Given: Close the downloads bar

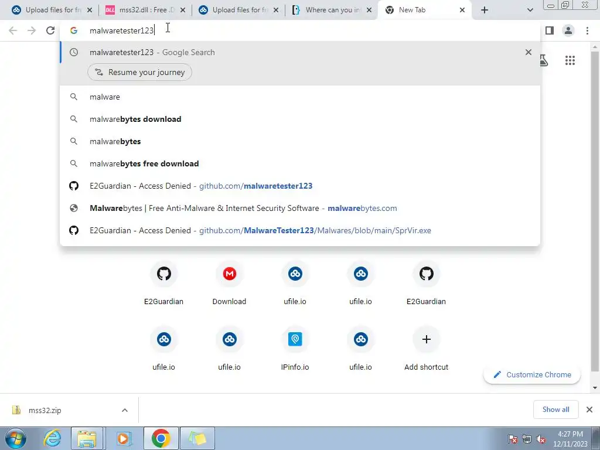Looking at the screenshot, I should click(x=589, y=410).
